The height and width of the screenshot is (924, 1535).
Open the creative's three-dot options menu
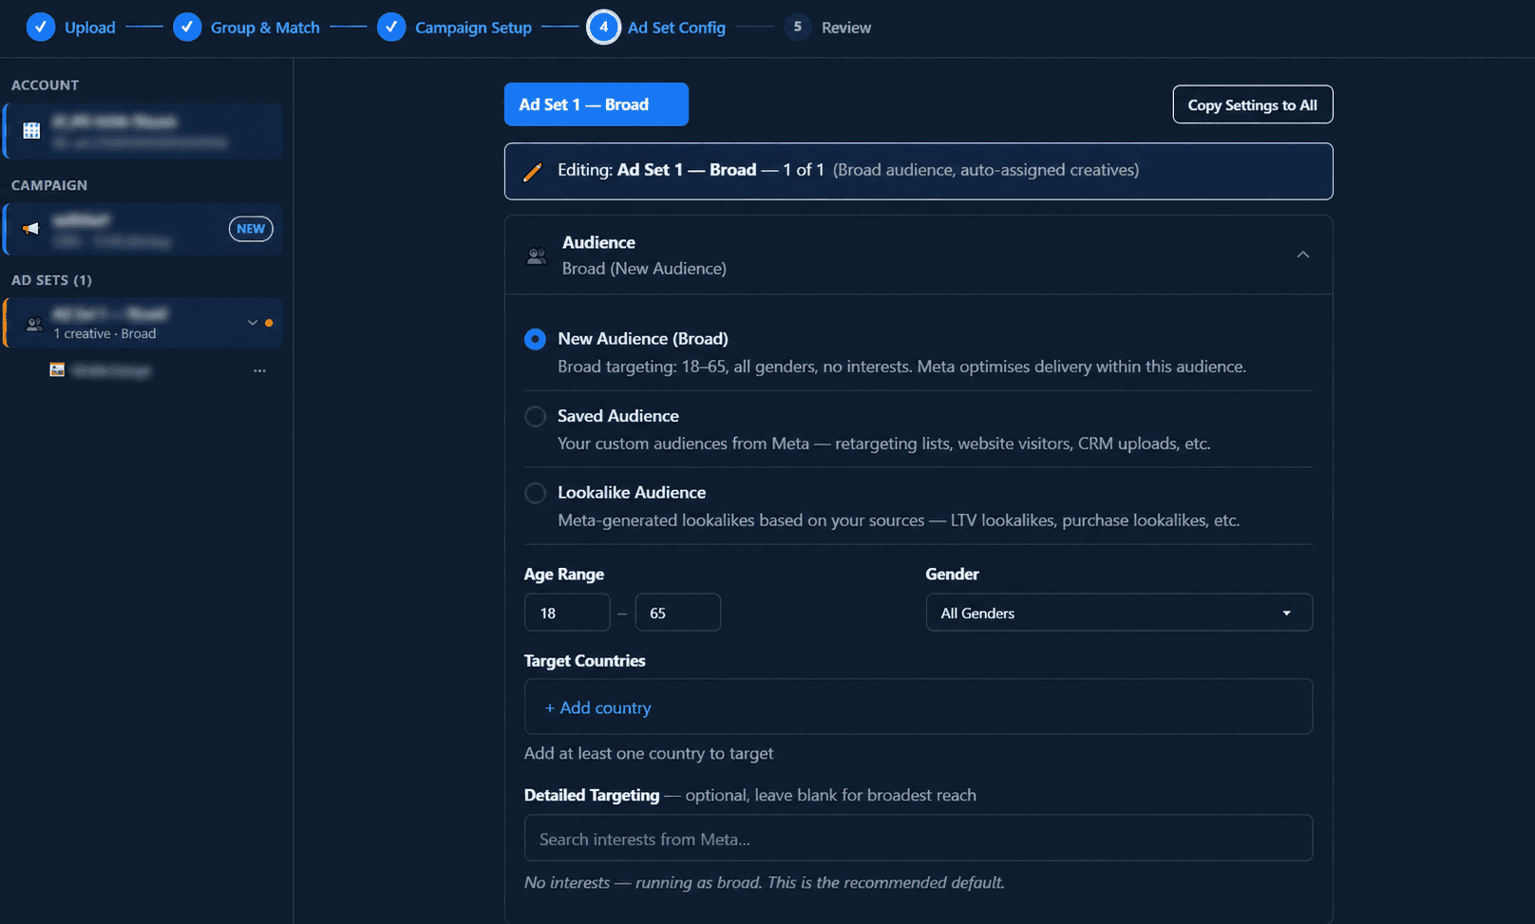click(259, 370)
